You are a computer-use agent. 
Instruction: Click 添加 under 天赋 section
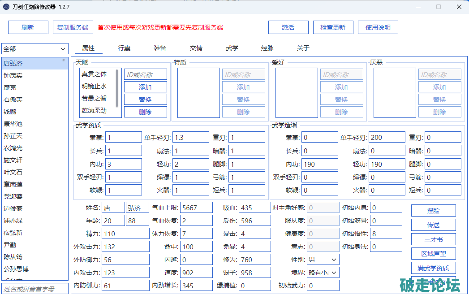click(x=145, y=87)
